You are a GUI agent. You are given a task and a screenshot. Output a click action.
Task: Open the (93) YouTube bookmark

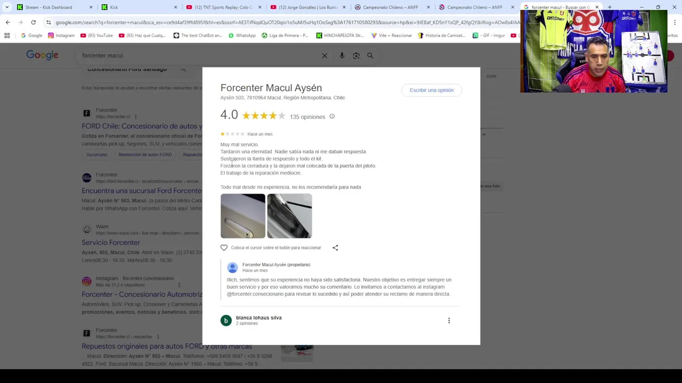pos(96,35)
